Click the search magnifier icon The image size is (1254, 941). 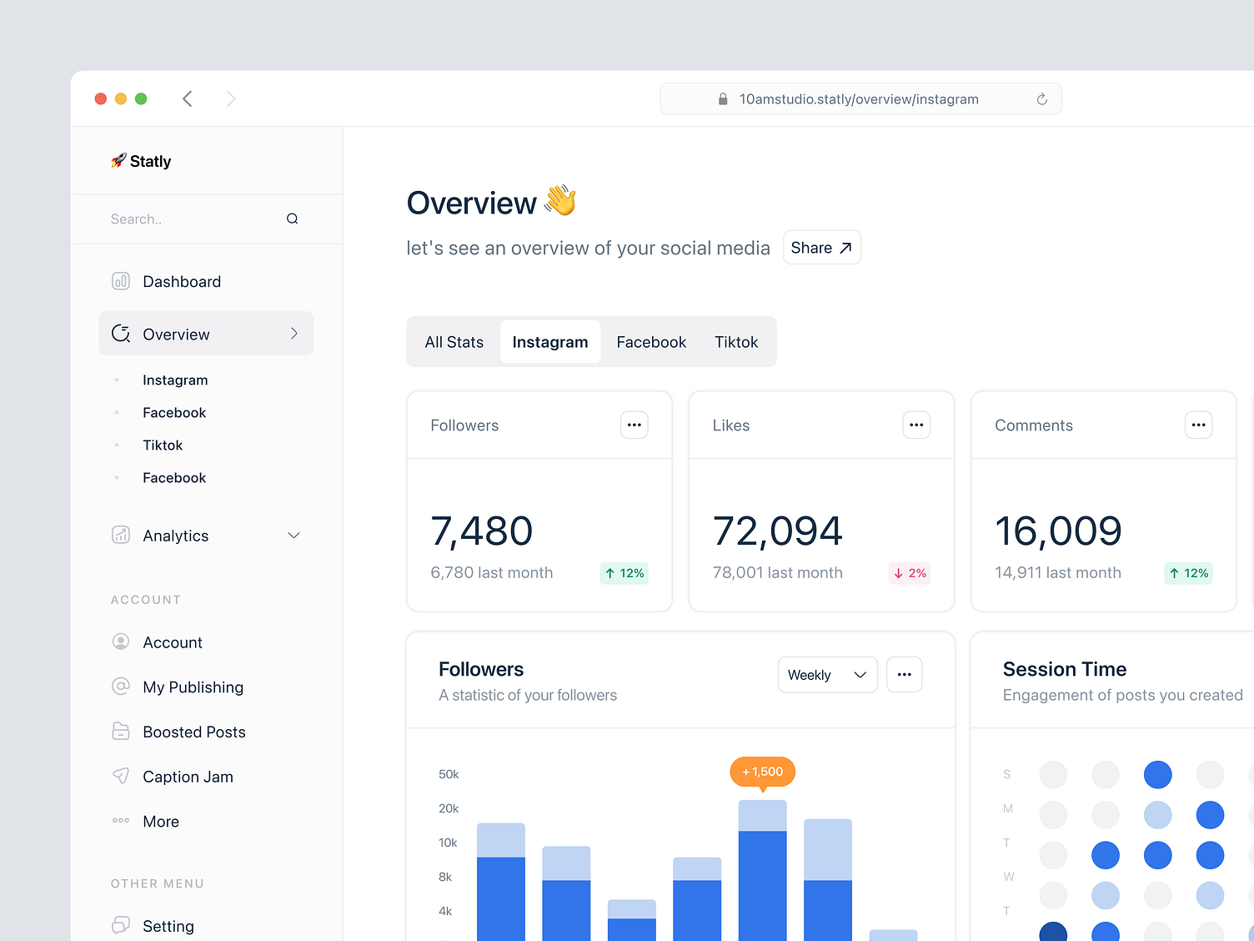pos(292,218)
